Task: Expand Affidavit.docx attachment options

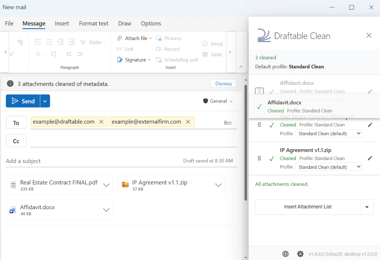Action: point(106,210)
